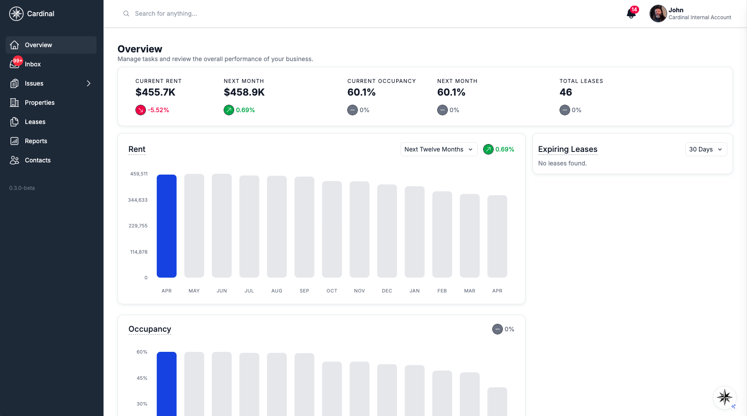Click the search magnifying glass icon
747x416 pixels.
126,14
